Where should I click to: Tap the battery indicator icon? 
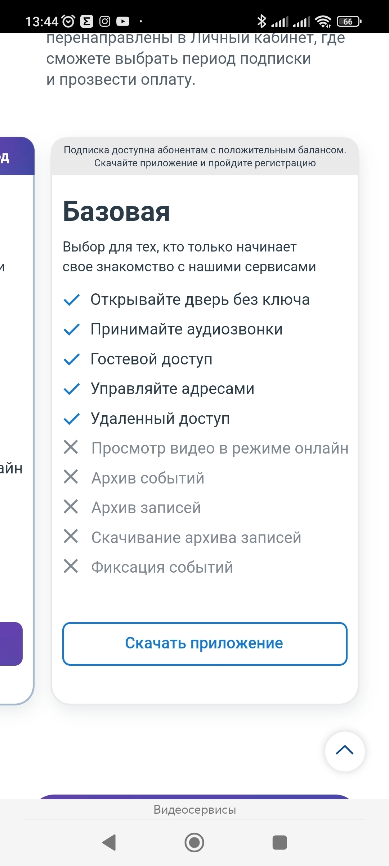(349, 22)
